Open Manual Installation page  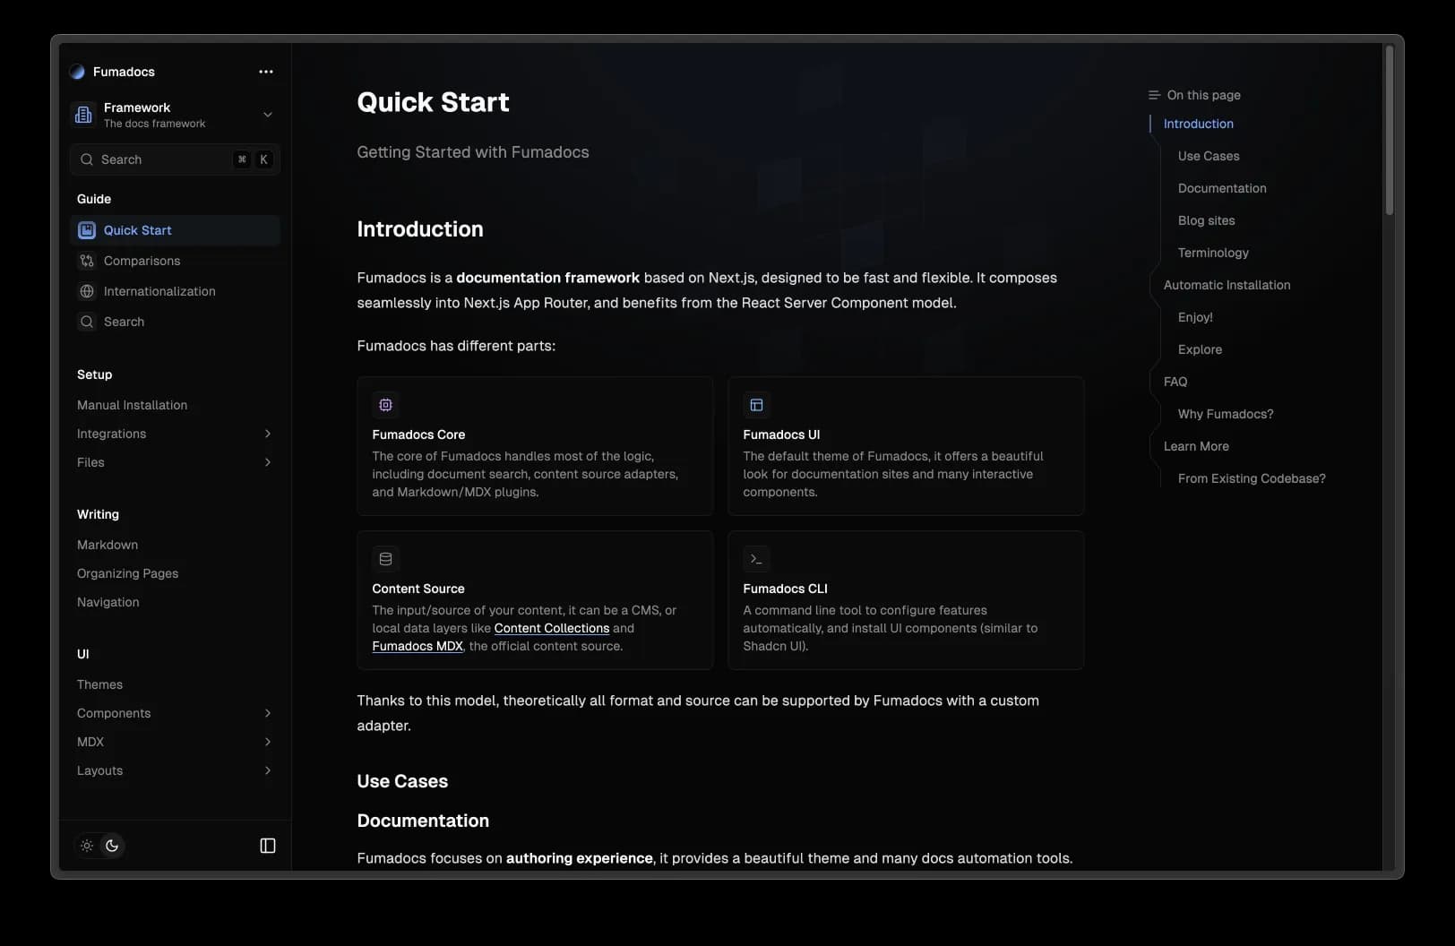133,405
